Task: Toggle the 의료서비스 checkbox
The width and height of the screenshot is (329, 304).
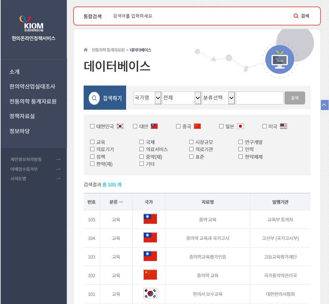Action: [x=141, y=149]
